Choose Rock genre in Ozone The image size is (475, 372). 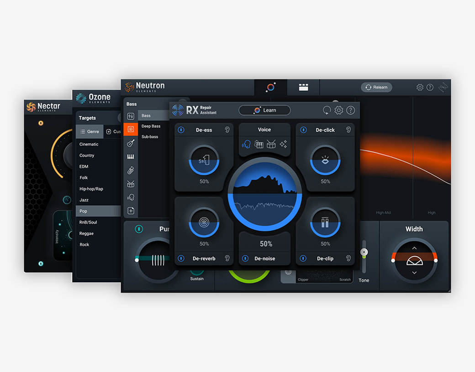pyautogui.click(x=98, y=245)
